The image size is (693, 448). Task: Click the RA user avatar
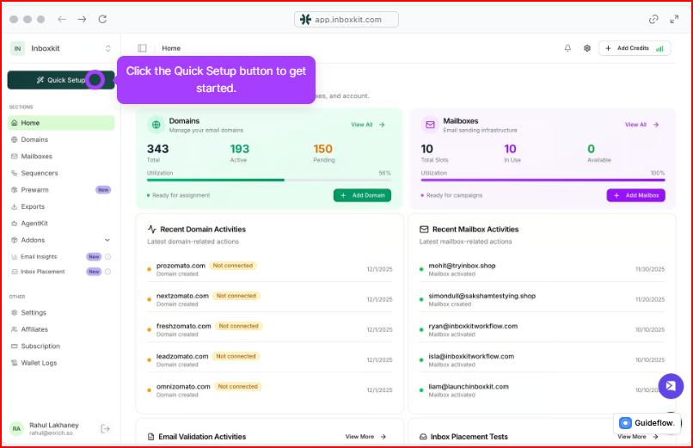point(16,428)
